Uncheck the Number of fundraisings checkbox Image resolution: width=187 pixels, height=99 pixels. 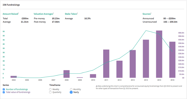[4, 89]
